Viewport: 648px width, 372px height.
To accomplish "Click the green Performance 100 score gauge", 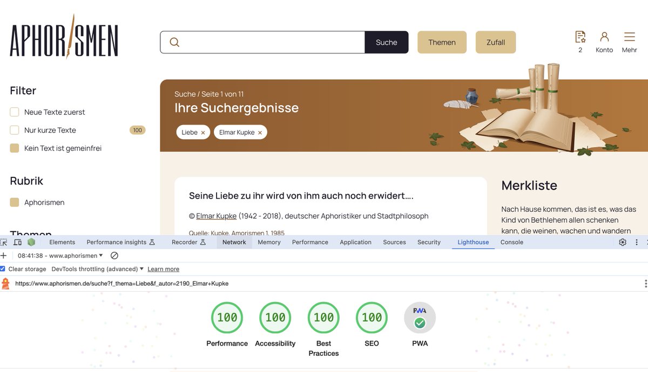I will pos(227,318).
